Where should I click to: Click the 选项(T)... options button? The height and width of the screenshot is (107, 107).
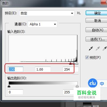click(x=96, y=39)
